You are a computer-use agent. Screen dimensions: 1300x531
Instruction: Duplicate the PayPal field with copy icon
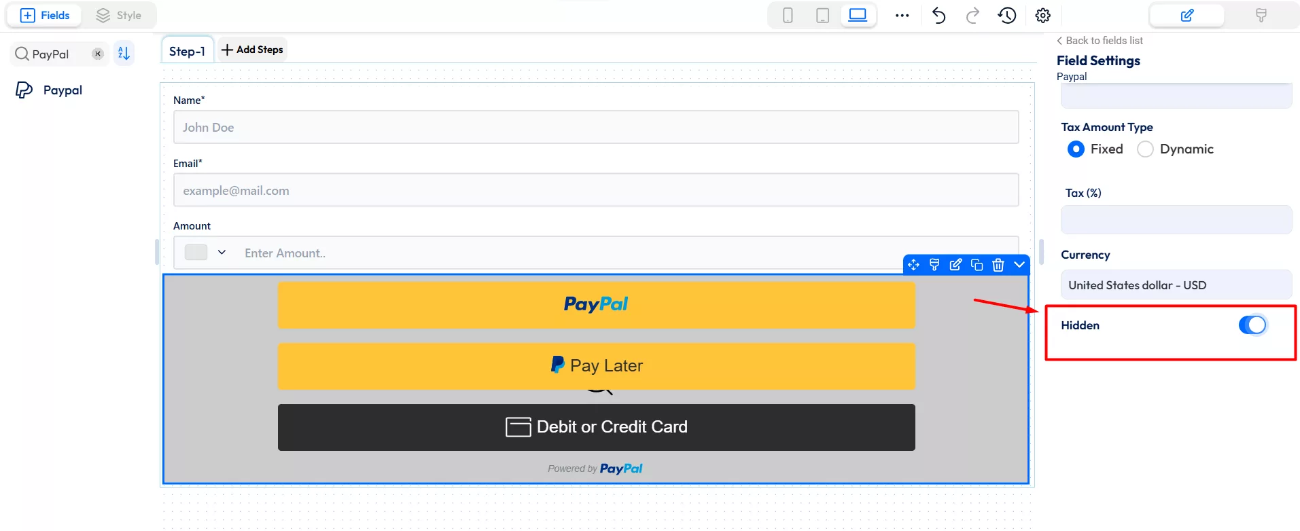(977, 265)
